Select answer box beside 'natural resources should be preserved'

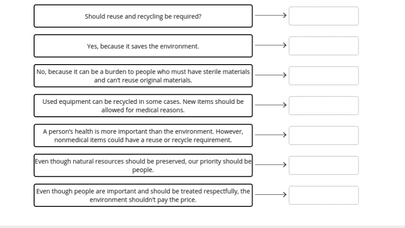(x=324, y=165)
